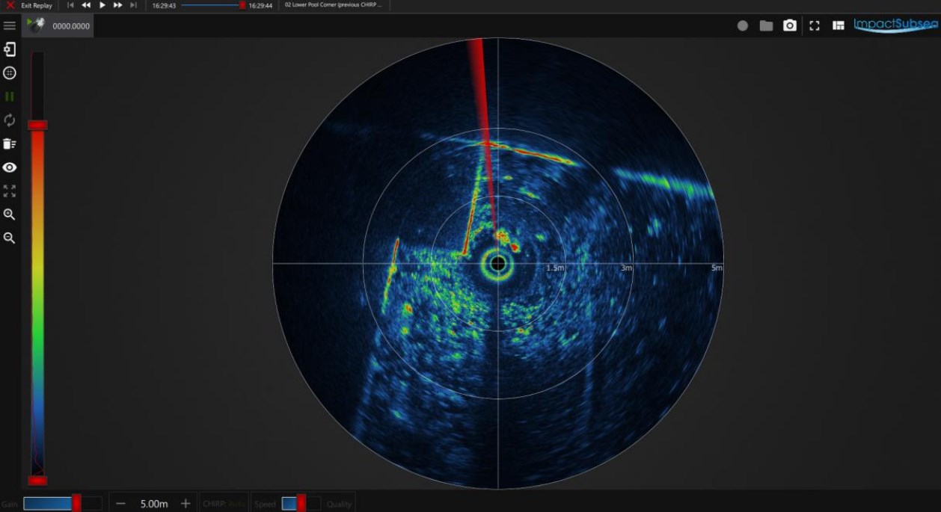Image resolution: width=941 pixels, height=512 pixels.
Task: Open the screen layout selector icon
Action: coord(839,25)
